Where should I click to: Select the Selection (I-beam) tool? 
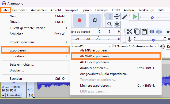[110, 17]
